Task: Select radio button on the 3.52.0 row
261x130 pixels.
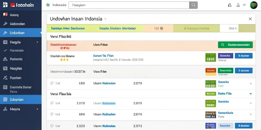Action: pyautogui.click(x=52, y=126)
